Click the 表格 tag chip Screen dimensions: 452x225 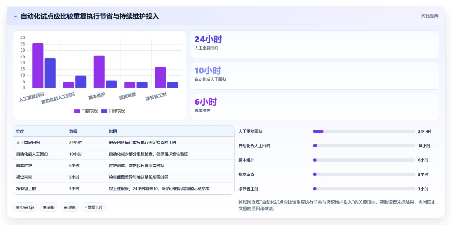tap(49, 207)
